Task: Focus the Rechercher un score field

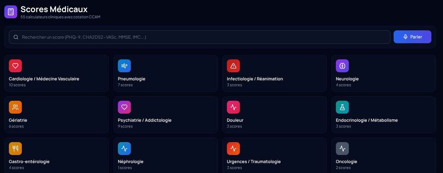Action: 199,37
